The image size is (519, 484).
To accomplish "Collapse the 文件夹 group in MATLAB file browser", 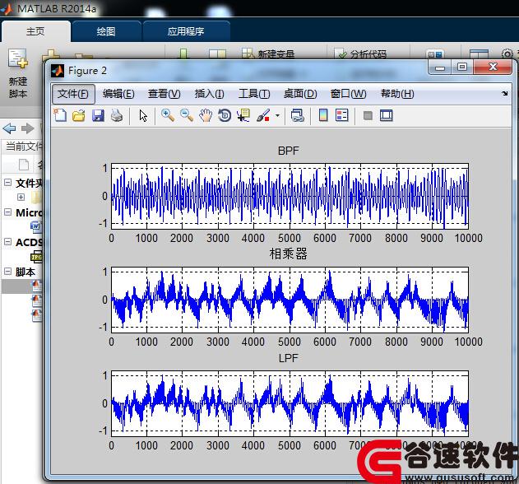I will click(8, 183).
